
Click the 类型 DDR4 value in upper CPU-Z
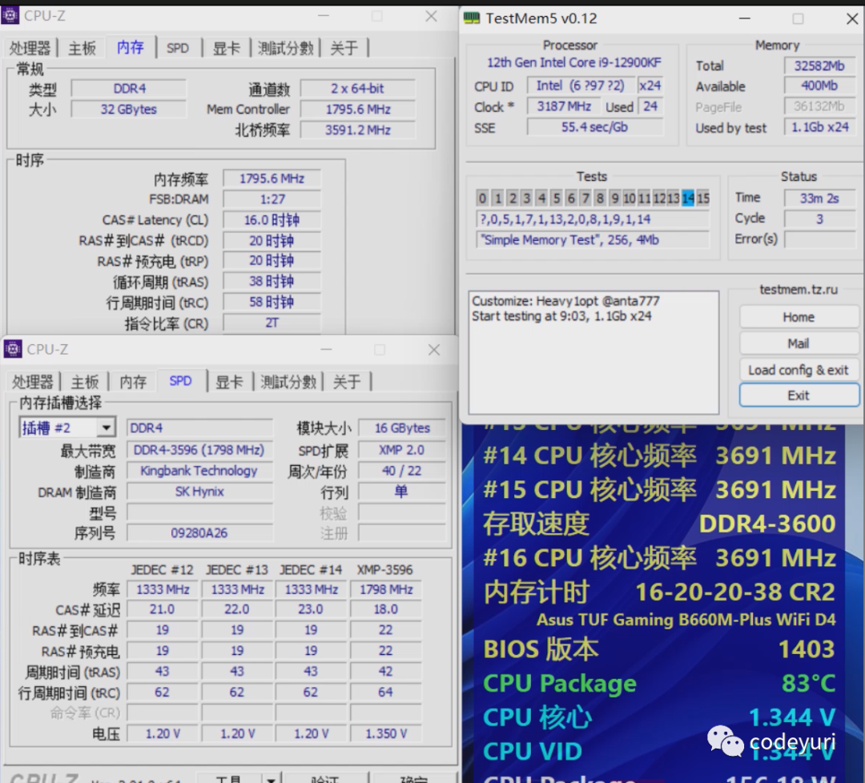129,89
